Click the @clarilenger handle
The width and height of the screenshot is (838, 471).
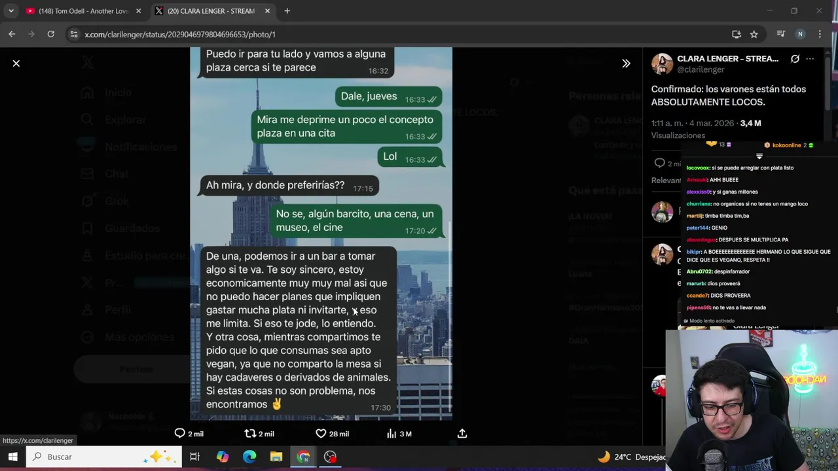(x=701, y=69)
